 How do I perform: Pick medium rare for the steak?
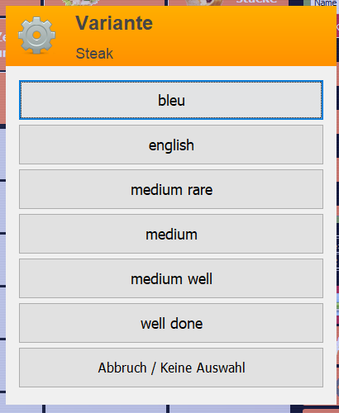coord(171,189)
